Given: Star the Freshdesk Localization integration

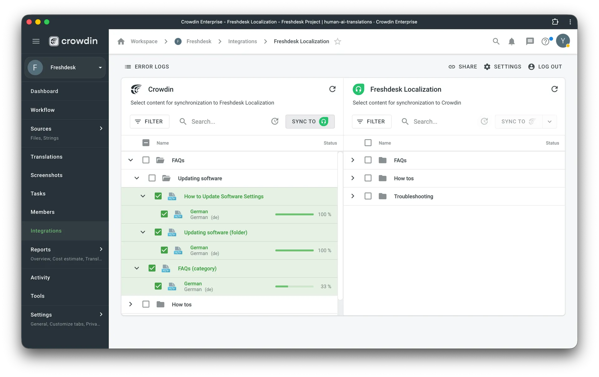Looking at the screenshot, I should (338, 41).
